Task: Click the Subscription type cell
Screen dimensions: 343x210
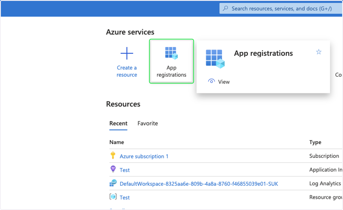Action: point(324,156)
